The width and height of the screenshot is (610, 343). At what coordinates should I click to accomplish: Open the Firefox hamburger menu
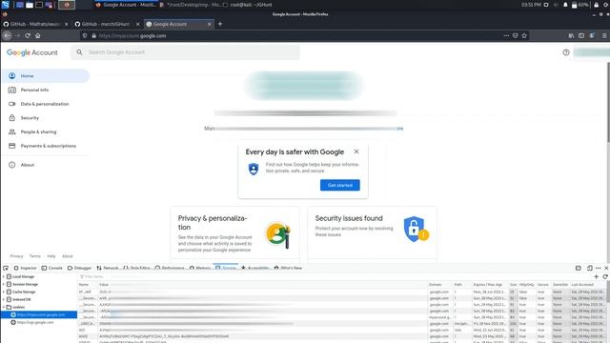[604, 36]
